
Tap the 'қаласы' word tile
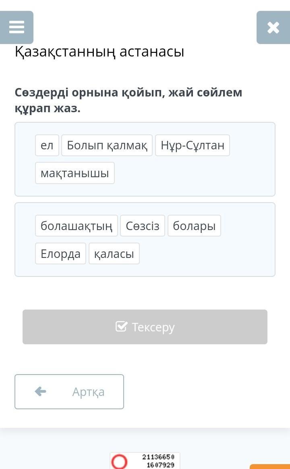pyautogui.click(x=114, y=253)
